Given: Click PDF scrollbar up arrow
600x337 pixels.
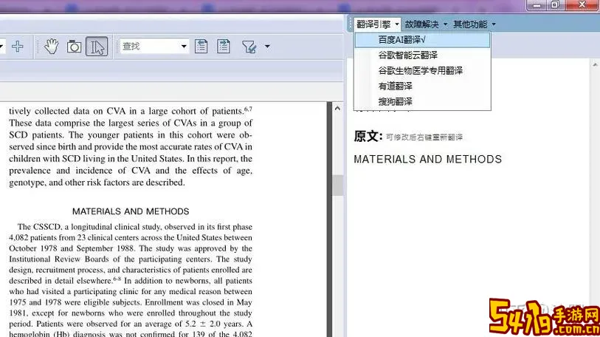Looking at the screenshot, I should click(x=337, y=109).
